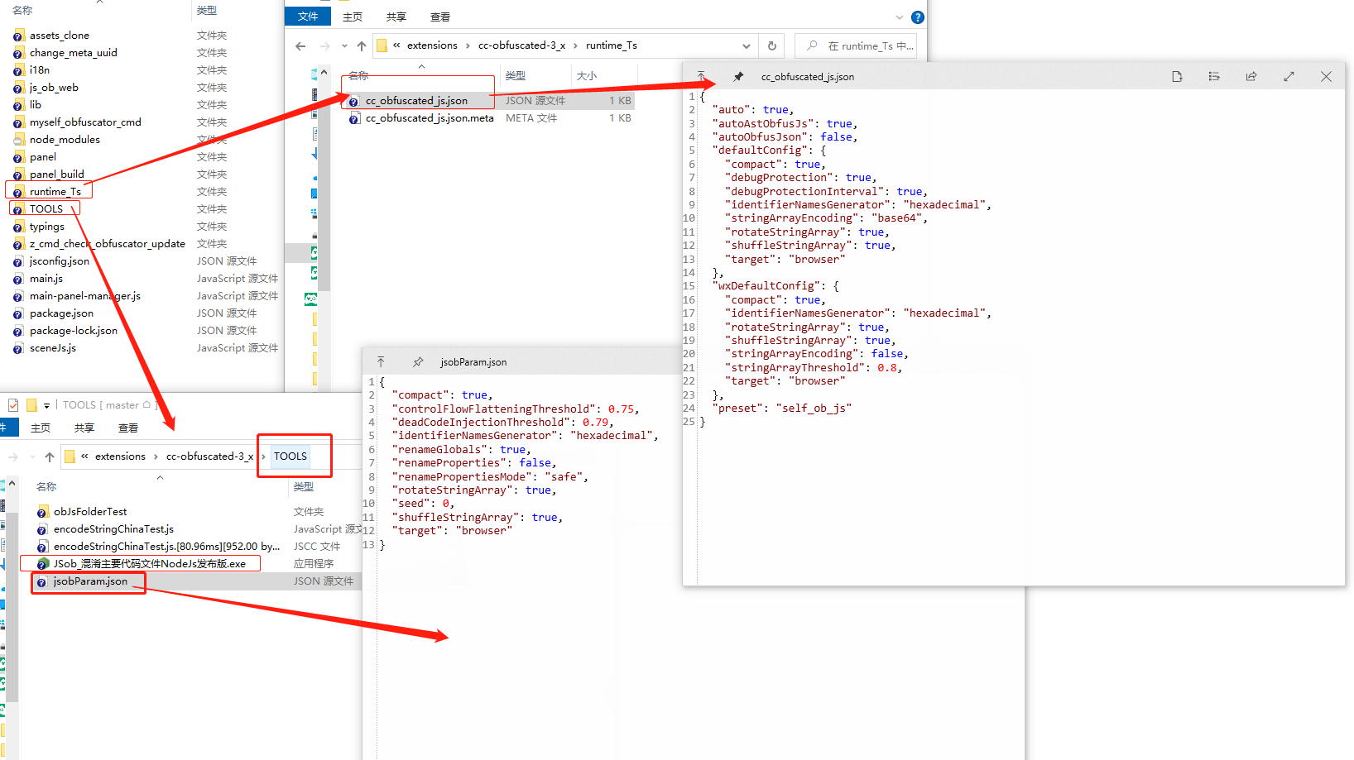
Task: Open the 共享 tab in runtime_Ts window
Action: 396,17
